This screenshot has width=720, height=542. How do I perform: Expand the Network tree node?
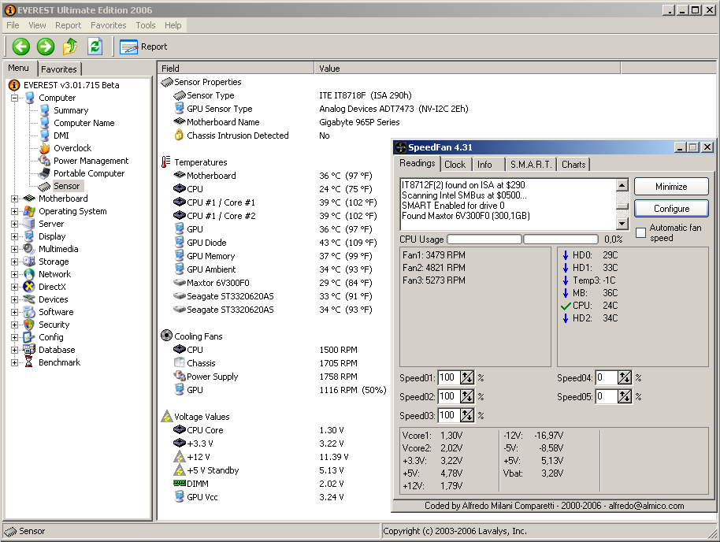(14, 274)
